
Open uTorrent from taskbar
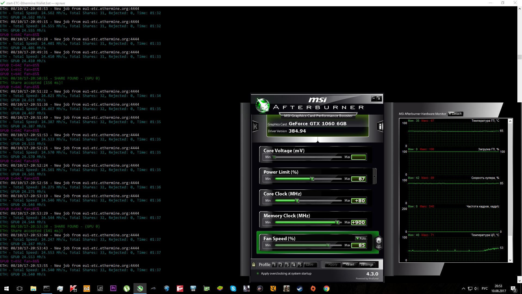point(126,289)
